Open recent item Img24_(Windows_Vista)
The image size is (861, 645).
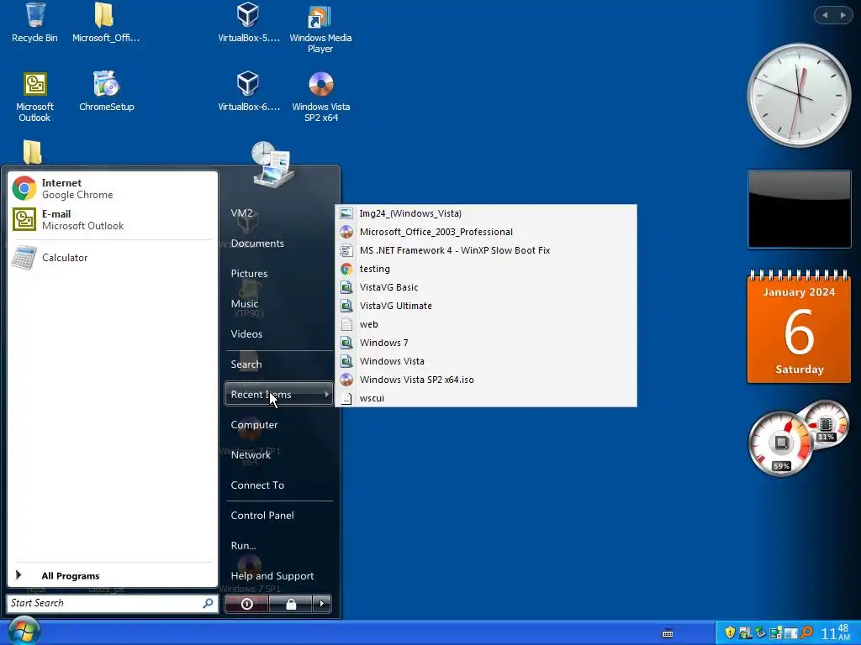(486, 213)
